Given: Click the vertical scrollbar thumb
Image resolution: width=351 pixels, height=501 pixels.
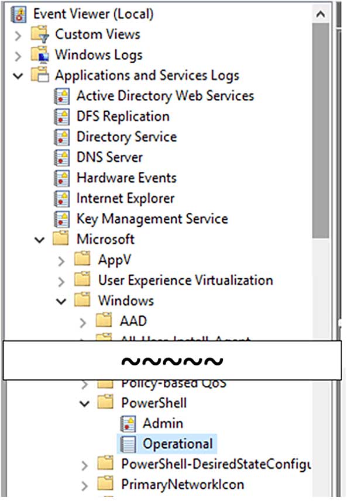Looking at the screenshot, I should click(x=321, y=130).
